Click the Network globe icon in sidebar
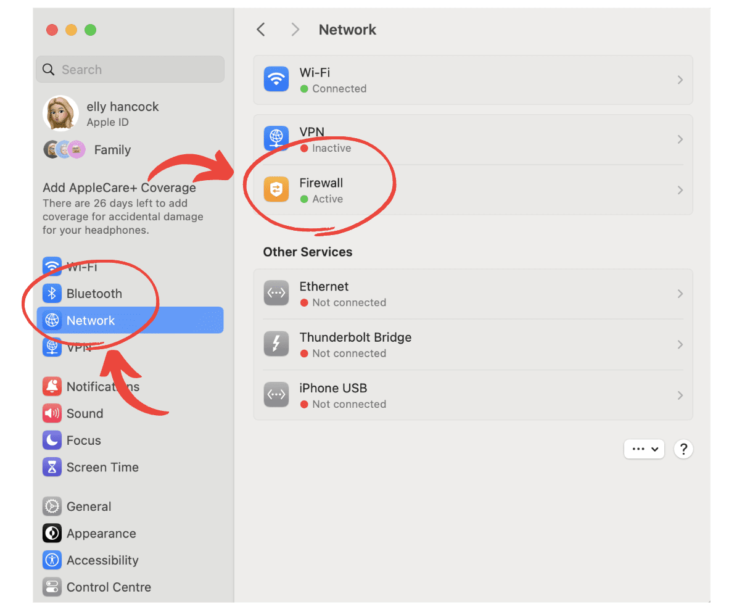The height and width of the screenshot is (612, 734). pyautogui.click(x=52, y=320)
